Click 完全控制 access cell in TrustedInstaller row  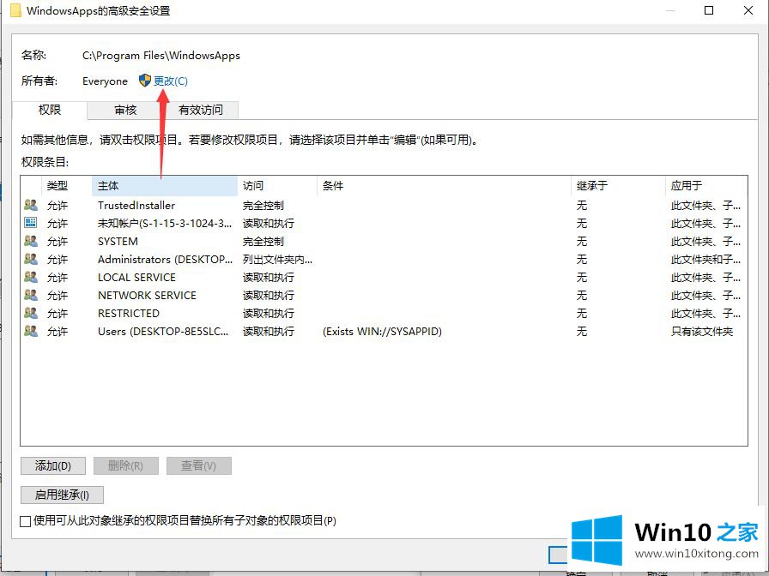point(263,205)
